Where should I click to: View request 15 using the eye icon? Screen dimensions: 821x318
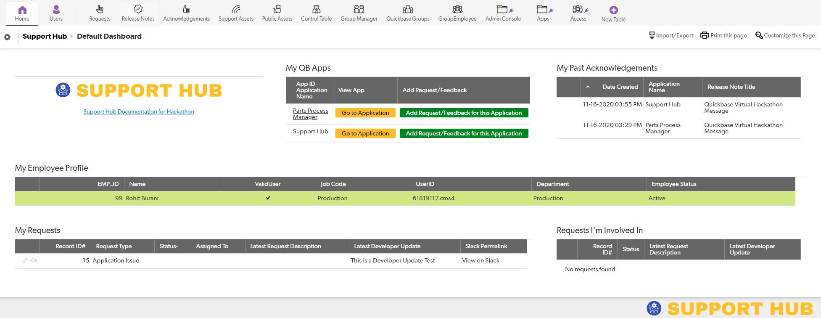34,260
